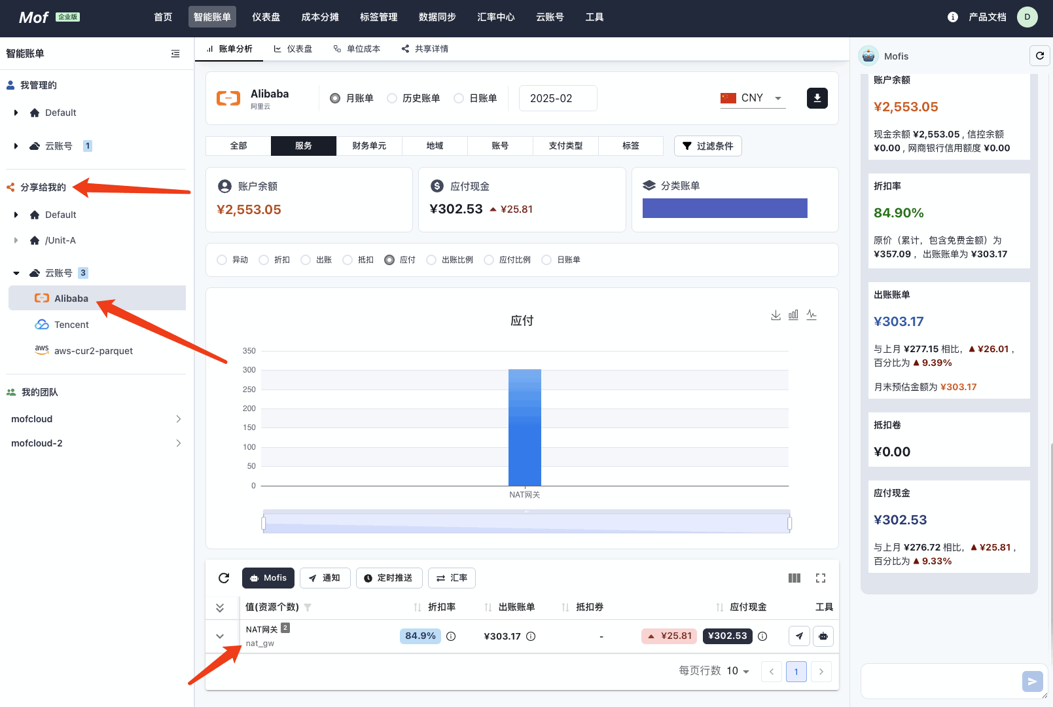Open info icon next to ¥302.53 in table
The height and width of the screenshot is (707, 1053).
[762, 636]
